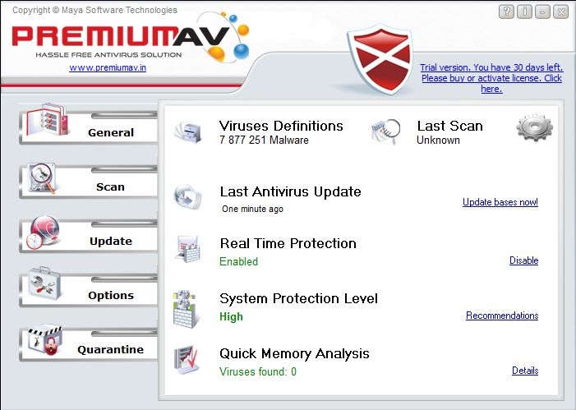576x410 pixels.
Task: Click the 'Real Time Protection' heading
Action: tap(288, 243)
